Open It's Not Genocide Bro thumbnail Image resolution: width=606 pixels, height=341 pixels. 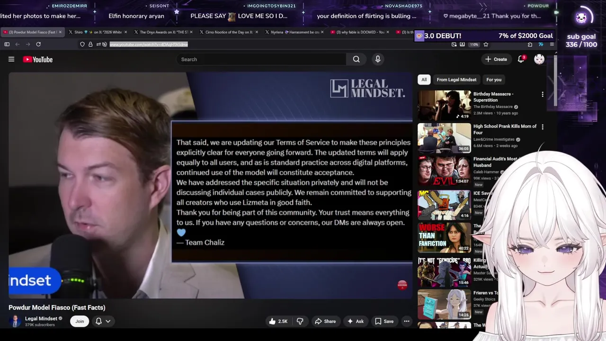(444, 271)
